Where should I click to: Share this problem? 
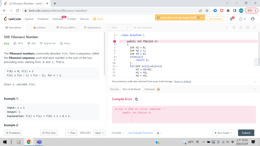click(x=65, y=43)
